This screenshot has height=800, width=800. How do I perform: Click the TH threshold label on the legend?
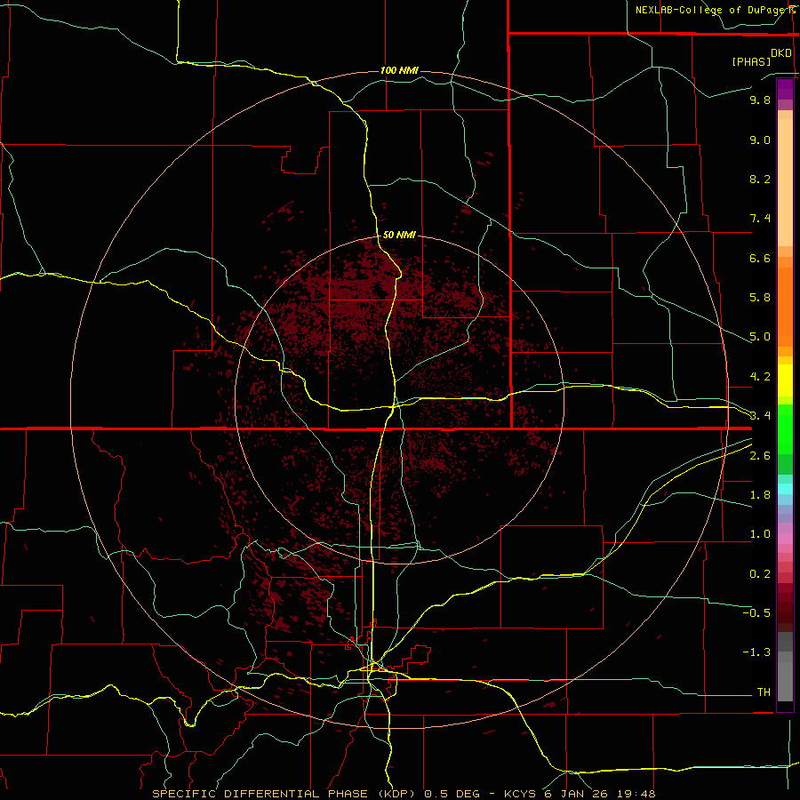764,692
